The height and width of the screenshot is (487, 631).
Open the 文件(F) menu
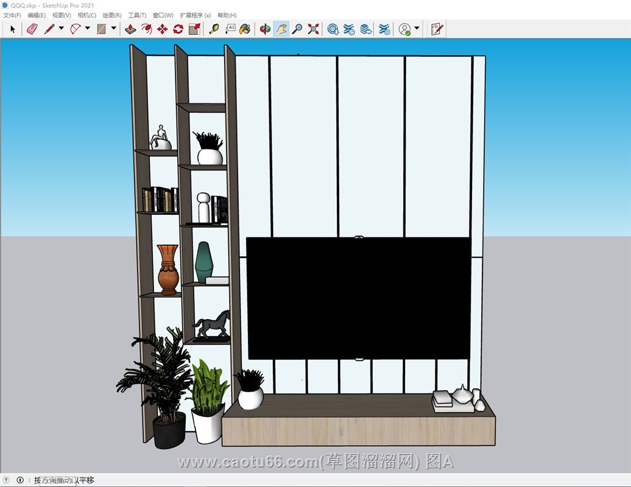click(x=12, y=15)
